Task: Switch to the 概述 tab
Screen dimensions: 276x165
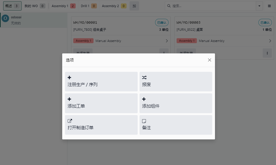Action: coord(12,6)
